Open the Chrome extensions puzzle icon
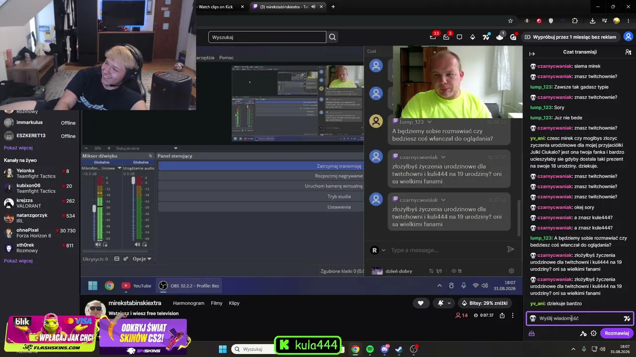 click(575, 21)
